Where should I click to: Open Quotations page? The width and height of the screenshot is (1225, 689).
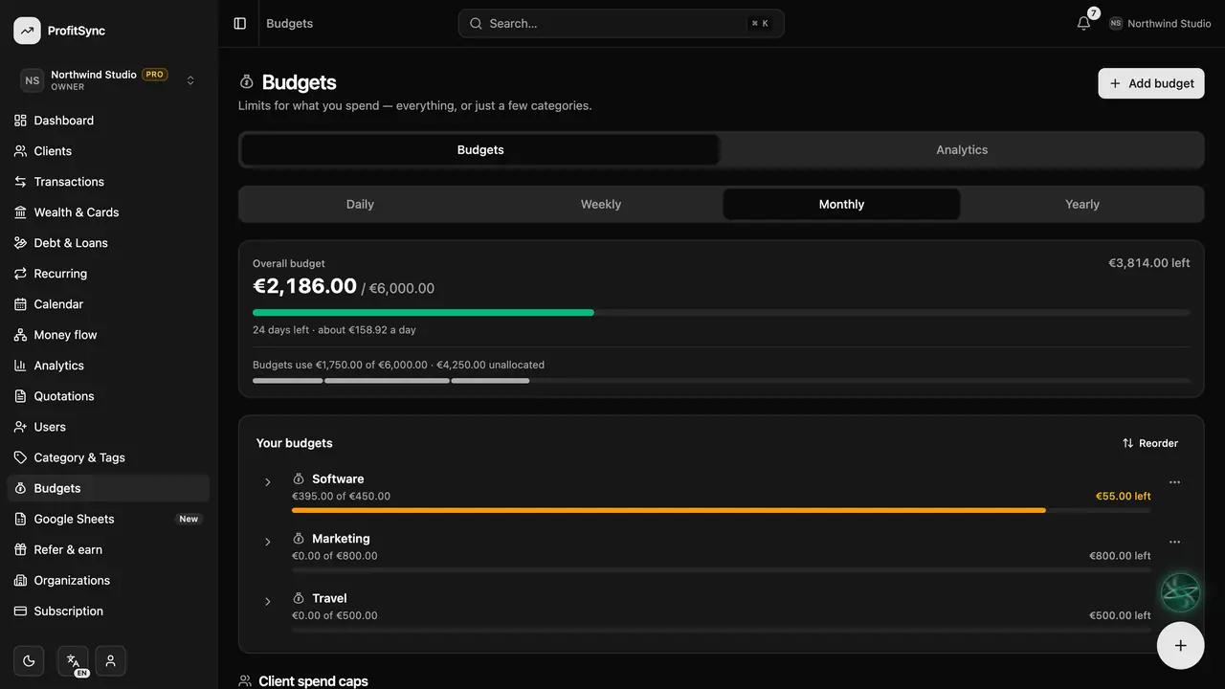click(108, 396)
